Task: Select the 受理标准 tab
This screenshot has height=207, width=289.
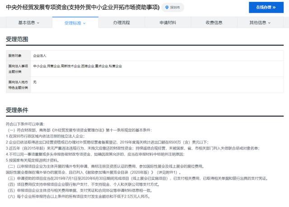Action: click(75, 23)
